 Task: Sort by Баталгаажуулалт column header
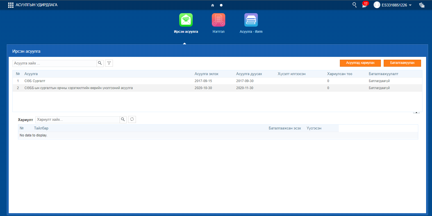tap(383, 74)
